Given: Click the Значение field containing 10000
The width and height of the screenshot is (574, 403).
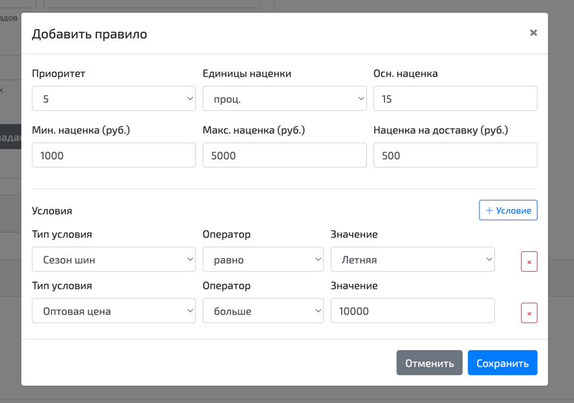Looking at the screenshot, I should [412, 310].
